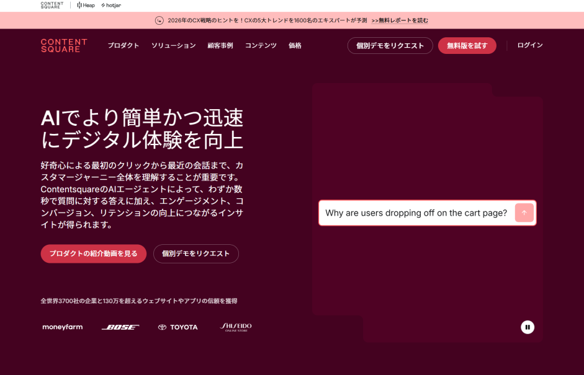Pause the animation with the pause button
584x375 pixels.
(528, 327)
